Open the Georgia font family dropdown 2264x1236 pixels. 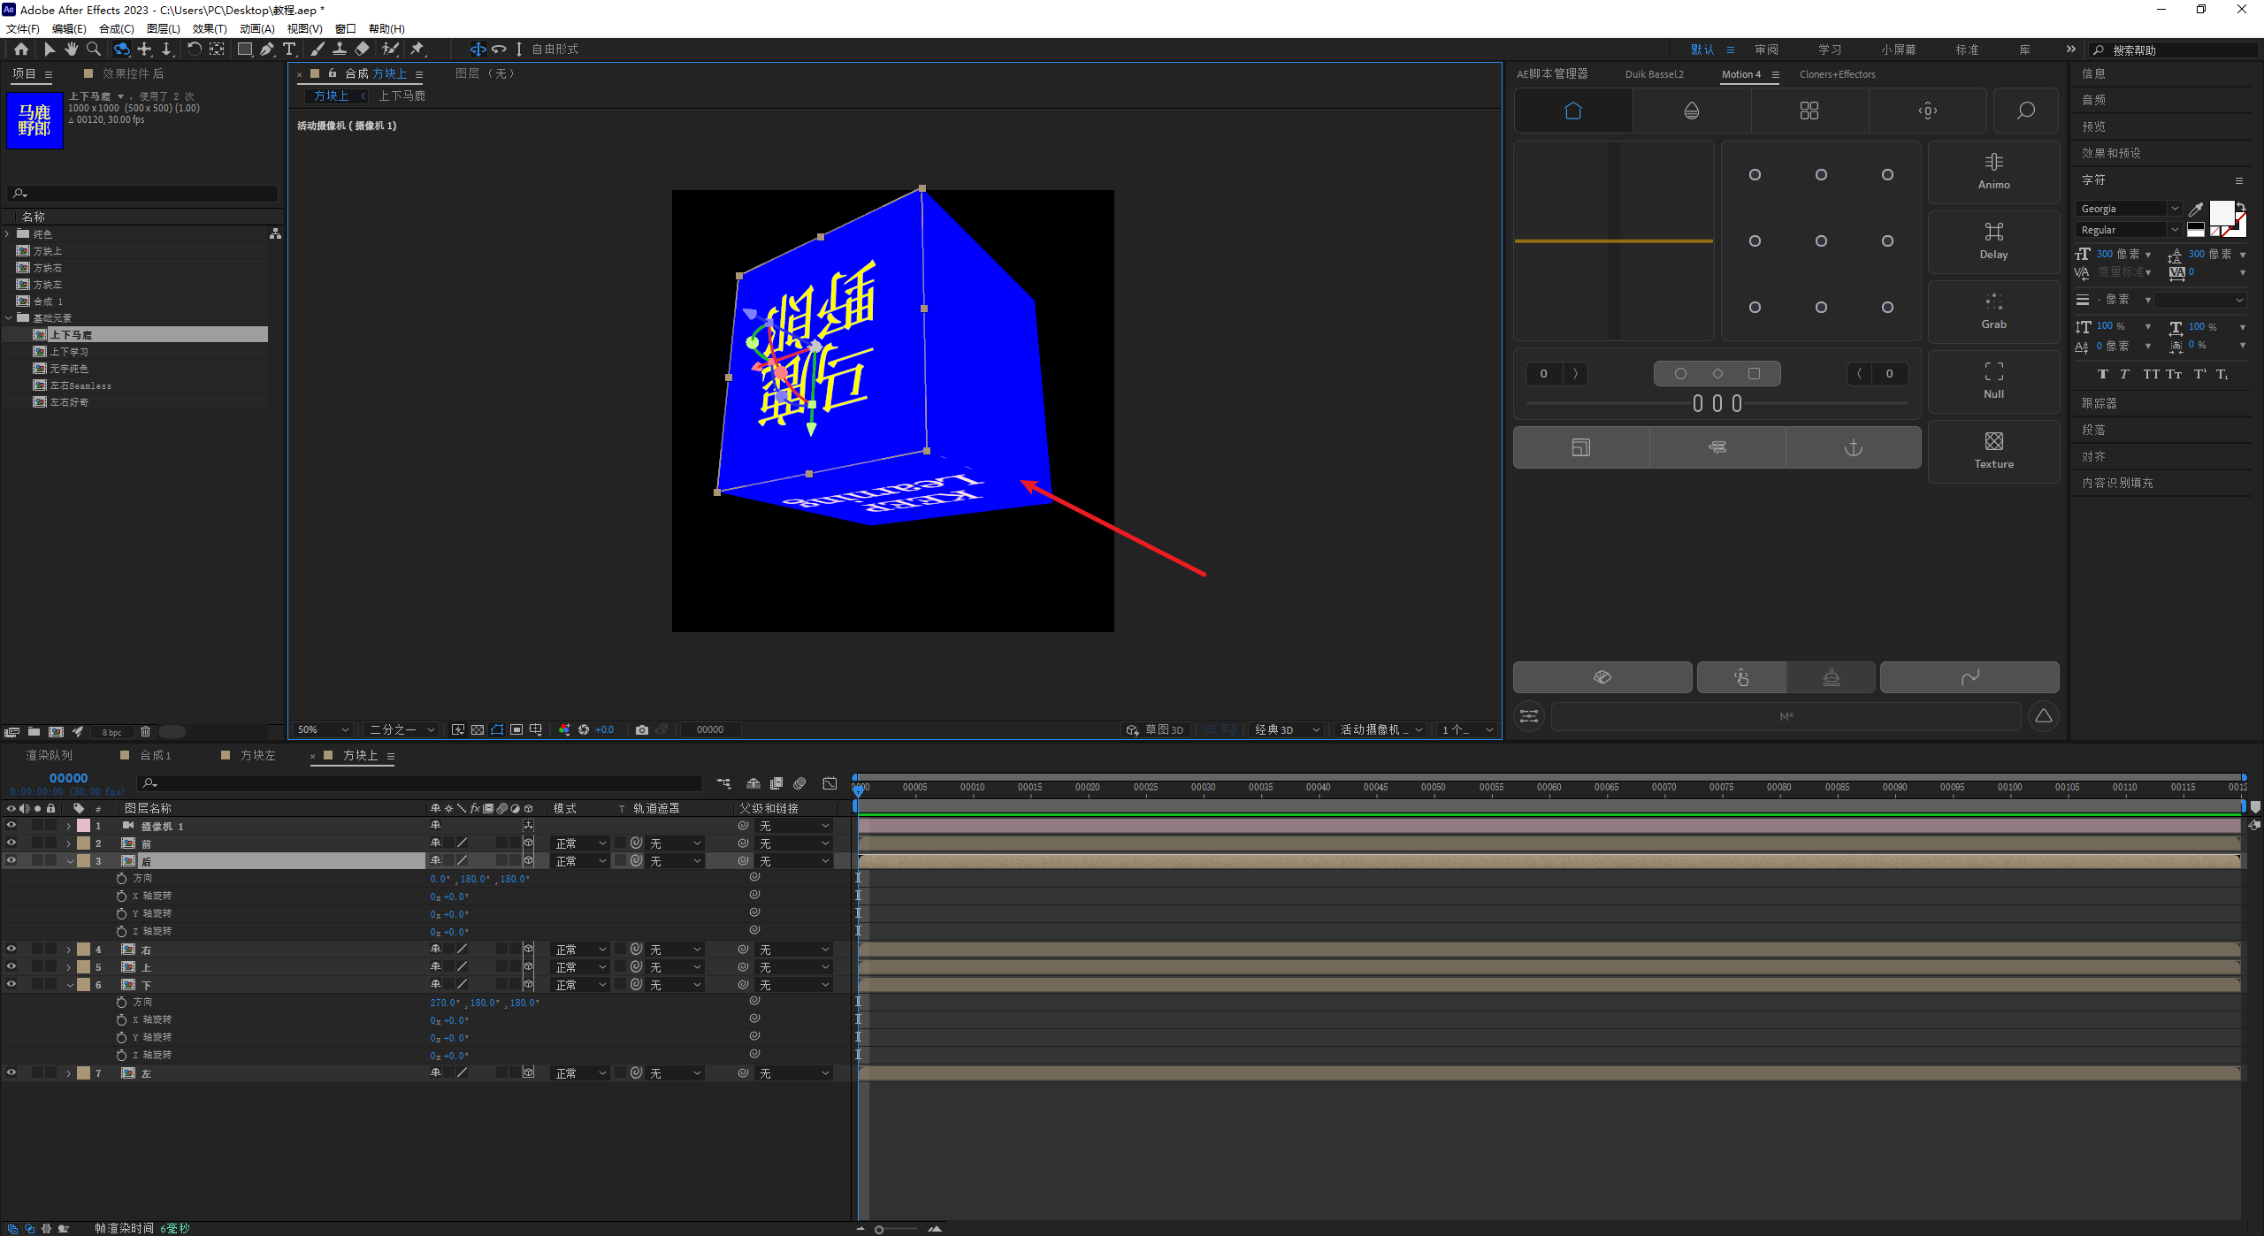click(2174, 209)
